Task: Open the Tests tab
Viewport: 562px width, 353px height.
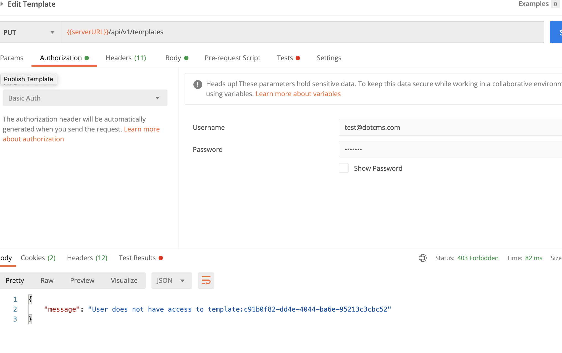Action: (x=285, y=58)
